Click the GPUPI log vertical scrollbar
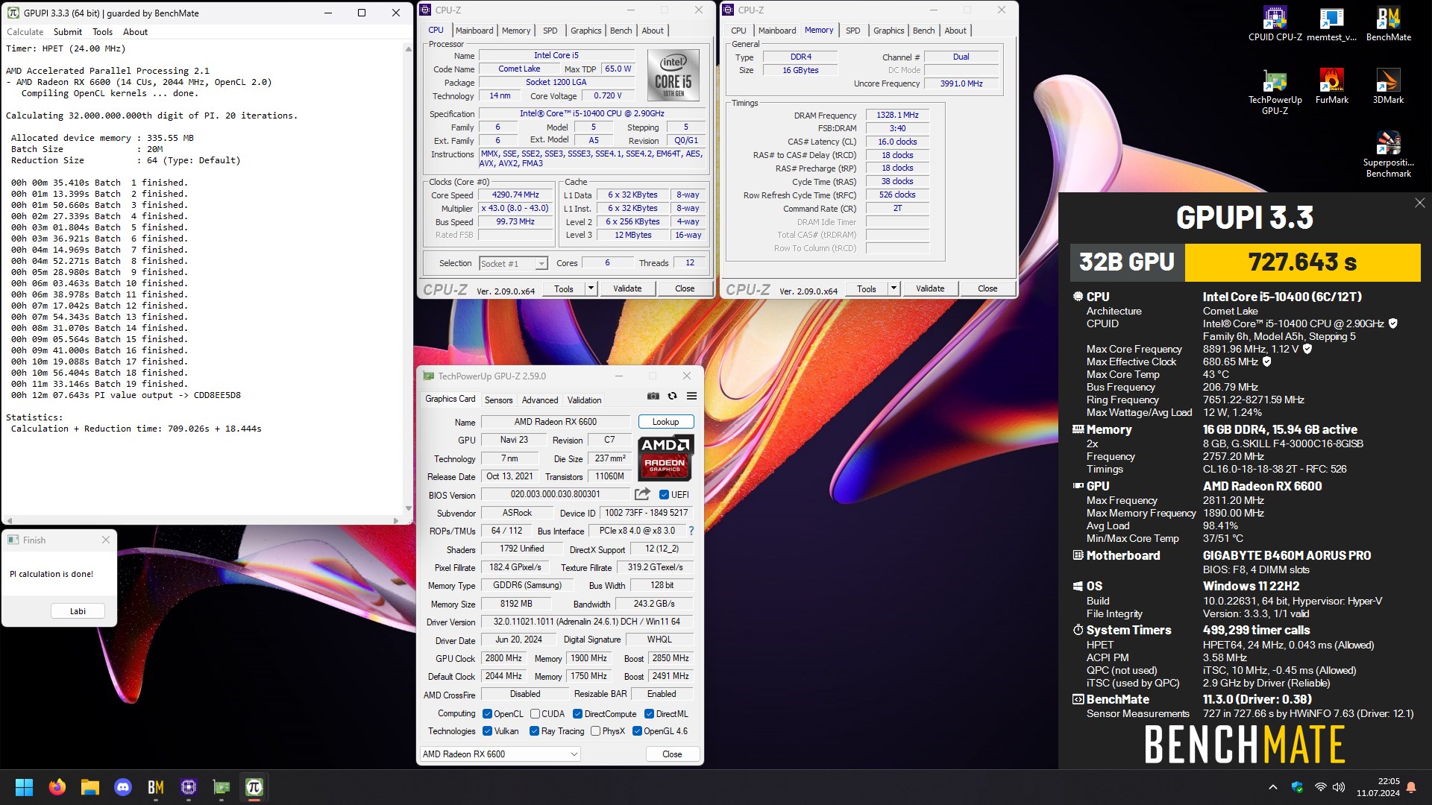 [x=408, y=280]
